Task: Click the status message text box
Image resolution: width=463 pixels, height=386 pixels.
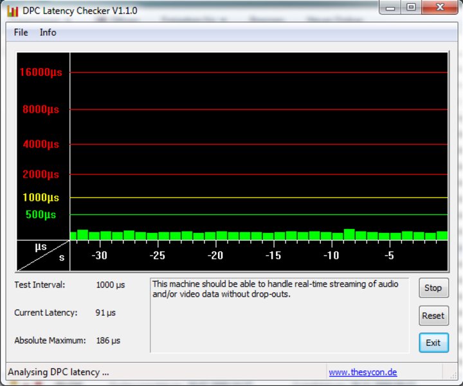Action: pyautogui.click(x=280, y=315)
